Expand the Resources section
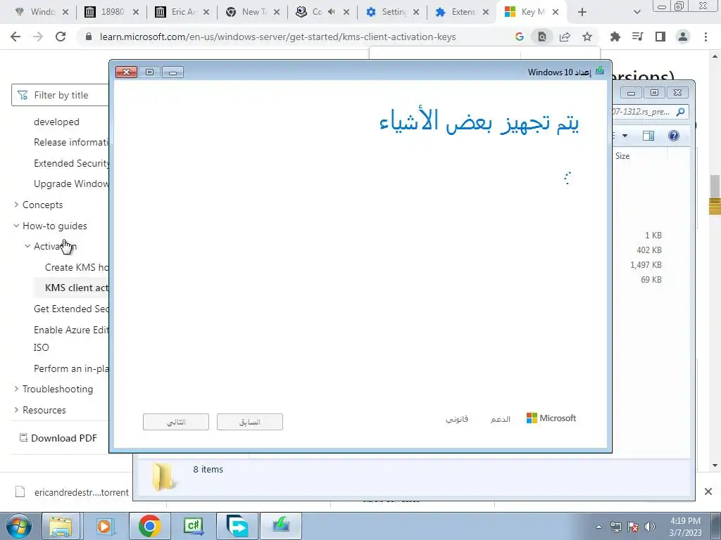Viewport: 721px width, 540px height. coord(17,410)
